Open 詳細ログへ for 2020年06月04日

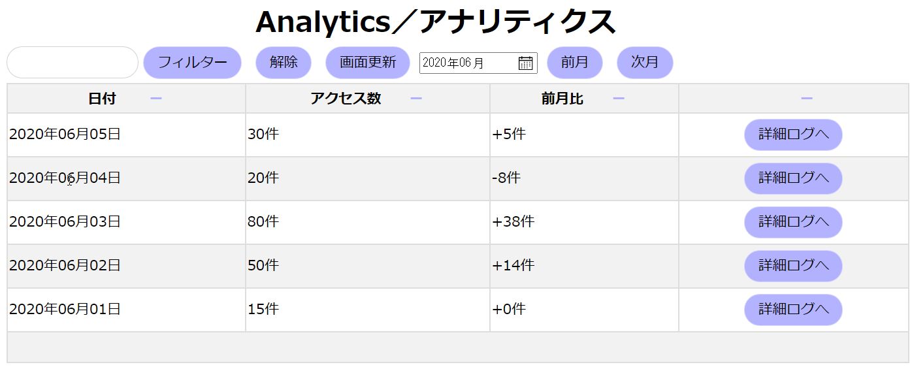(794, 178)
